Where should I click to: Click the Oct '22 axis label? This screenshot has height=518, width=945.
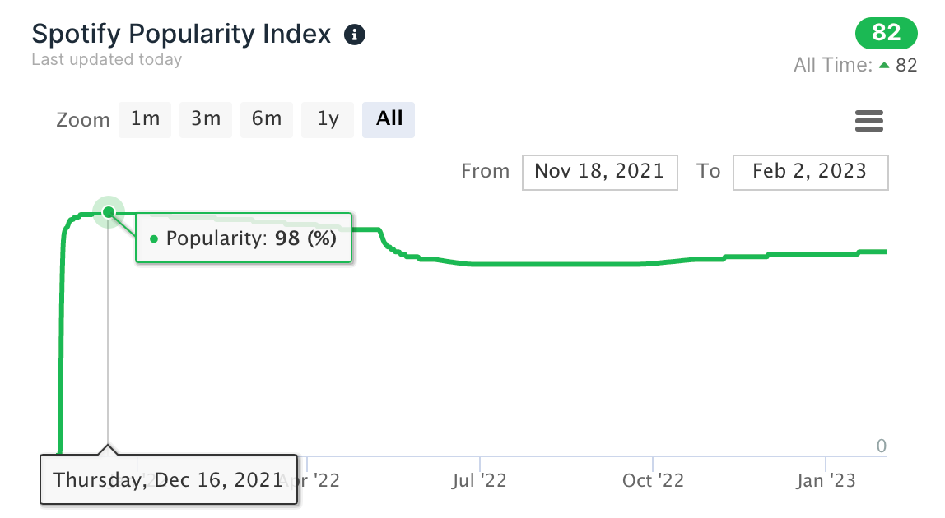pos(654,480)
